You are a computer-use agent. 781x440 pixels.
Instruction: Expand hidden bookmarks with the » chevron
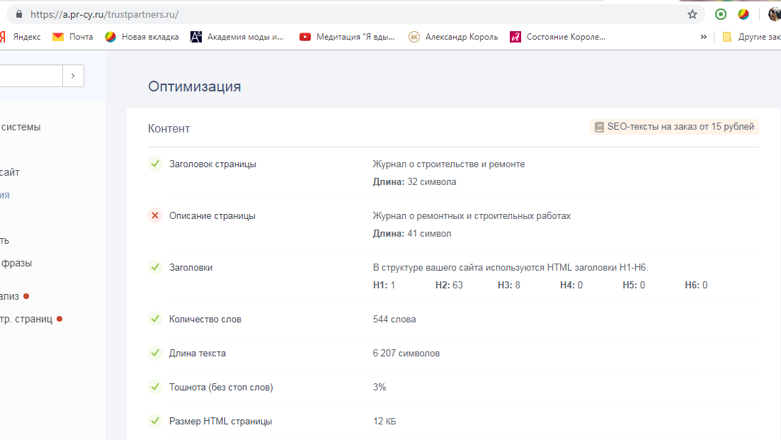point(704,37)
